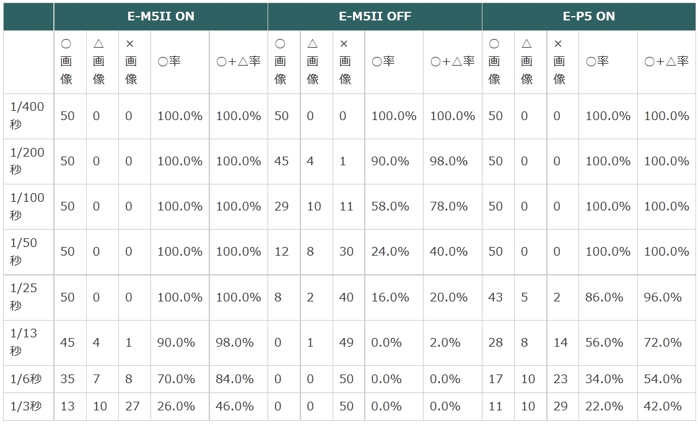
Task: Click the 78.0% value cell
Action: tap(448, 206)
